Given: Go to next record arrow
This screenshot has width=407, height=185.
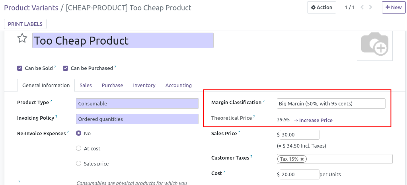Looking at the screenshot, I should pos(370,7).
